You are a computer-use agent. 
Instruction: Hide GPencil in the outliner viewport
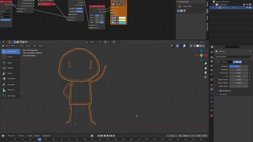pos(247,8)
